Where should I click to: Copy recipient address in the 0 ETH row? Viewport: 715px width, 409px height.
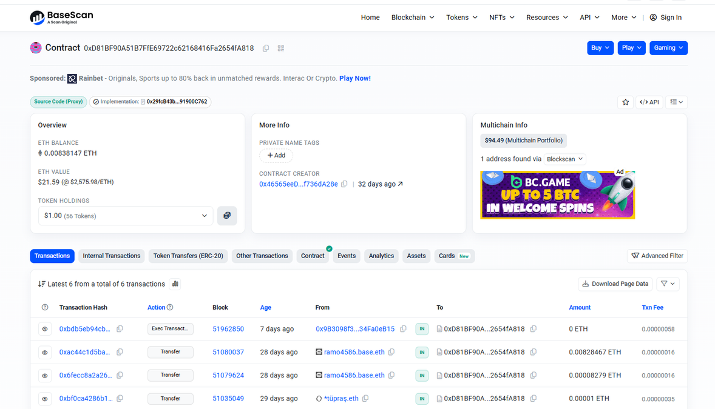tap(534, 329)
